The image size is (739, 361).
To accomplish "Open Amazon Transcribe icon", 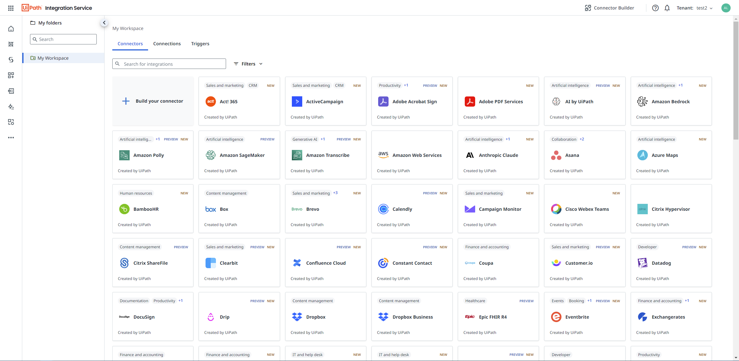I will tap(297, 155).
